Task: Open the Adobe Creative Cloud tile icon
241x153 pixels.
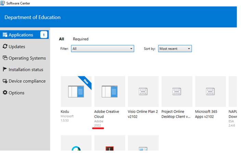Action: pyautogui.click(x=110, y=91)
